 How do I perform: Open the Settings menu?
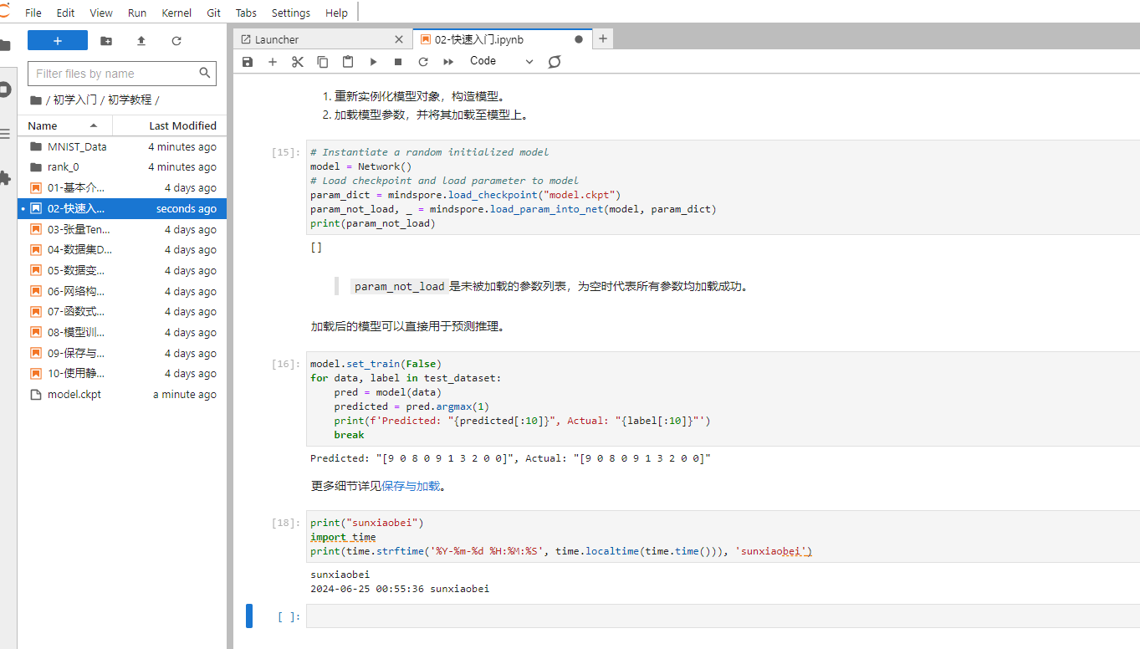pyautogui.click(x=291, y=13)
